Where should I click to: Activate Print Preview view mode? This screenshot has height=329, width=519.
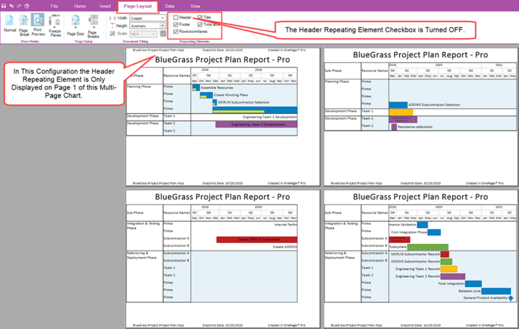click(38, 25)
